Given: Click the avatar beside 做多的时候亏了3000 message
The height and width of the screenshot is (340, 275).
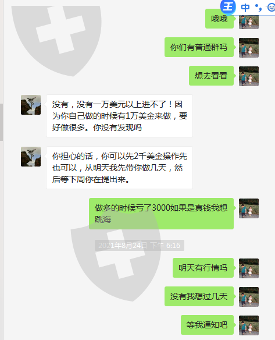Looking at the screenshot, I should (x=249, y=208).
